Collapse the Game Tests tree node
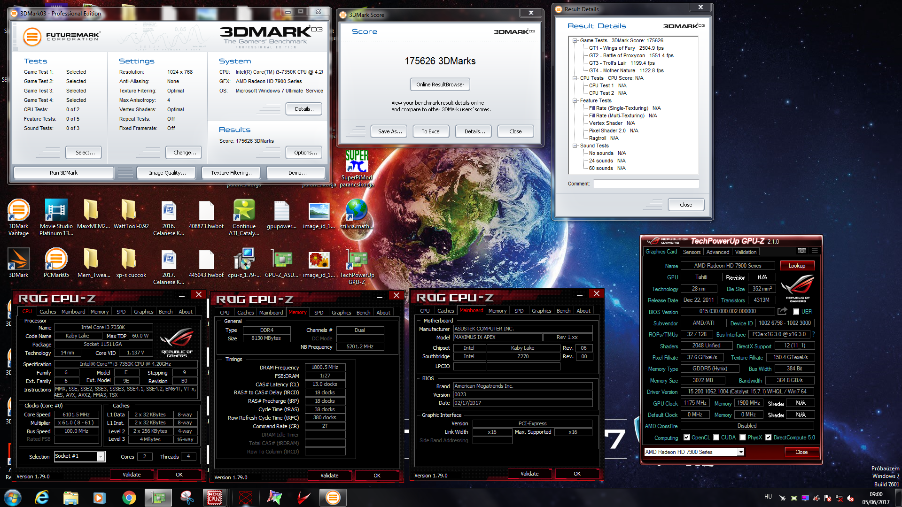Viewport: 902px width, 507px height. point(575,40)
